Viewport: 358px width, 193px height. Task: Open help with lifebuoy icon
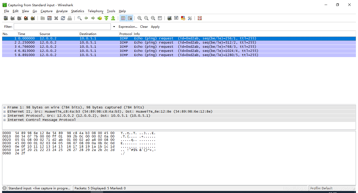[x=200, y=18]
